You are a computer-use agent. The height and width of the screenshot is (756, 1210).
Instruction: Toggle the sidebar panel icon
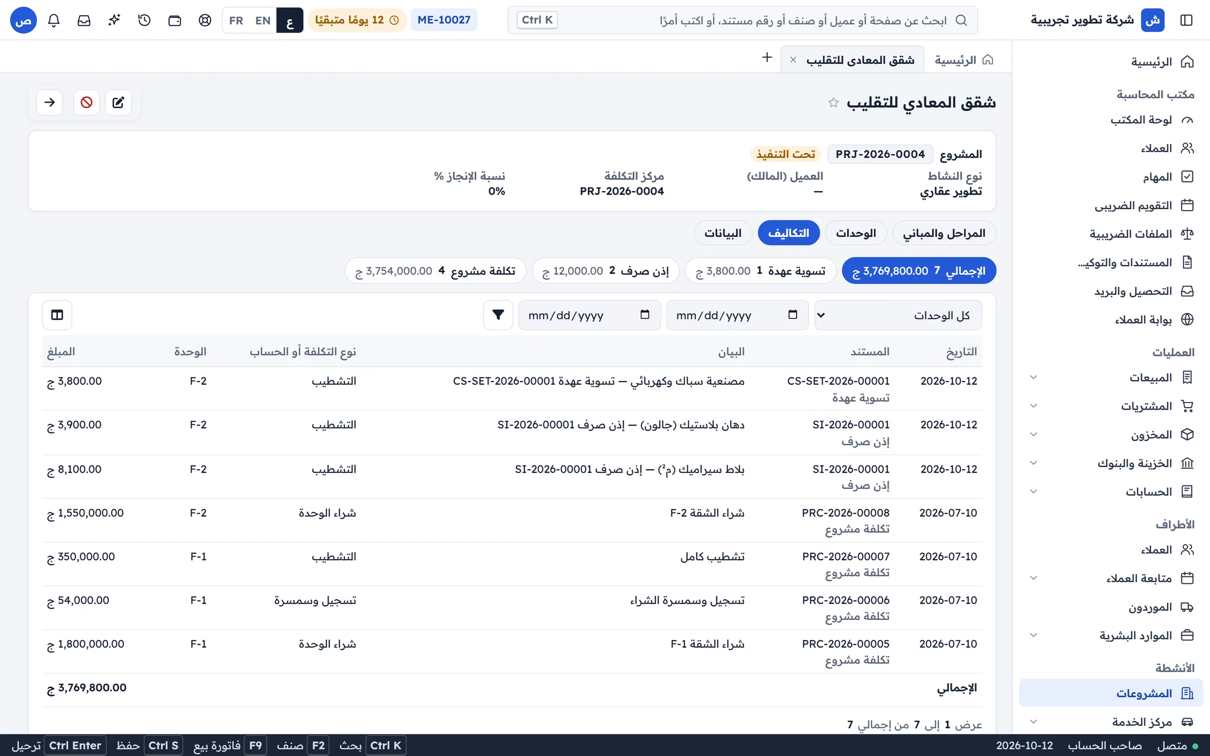tap(1186, 20)
